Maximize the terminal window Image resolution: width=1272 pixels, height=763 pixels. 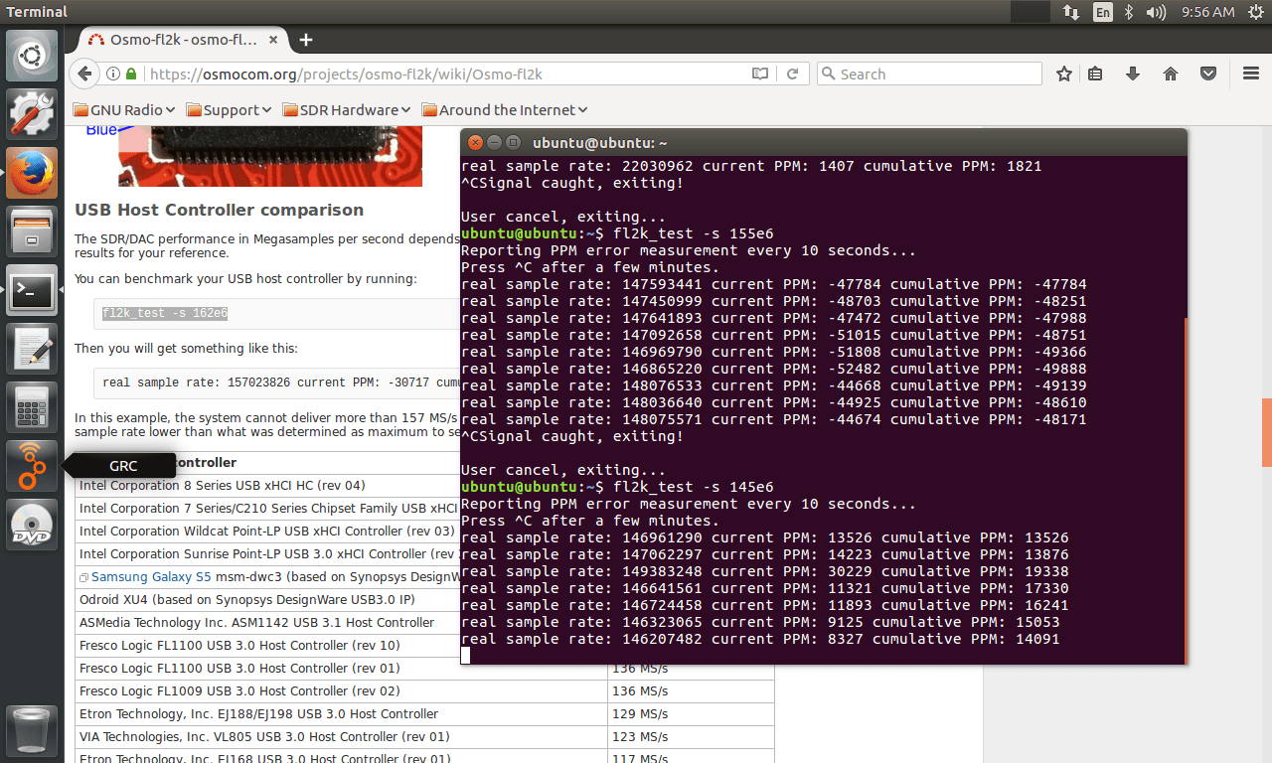(513, 143)
